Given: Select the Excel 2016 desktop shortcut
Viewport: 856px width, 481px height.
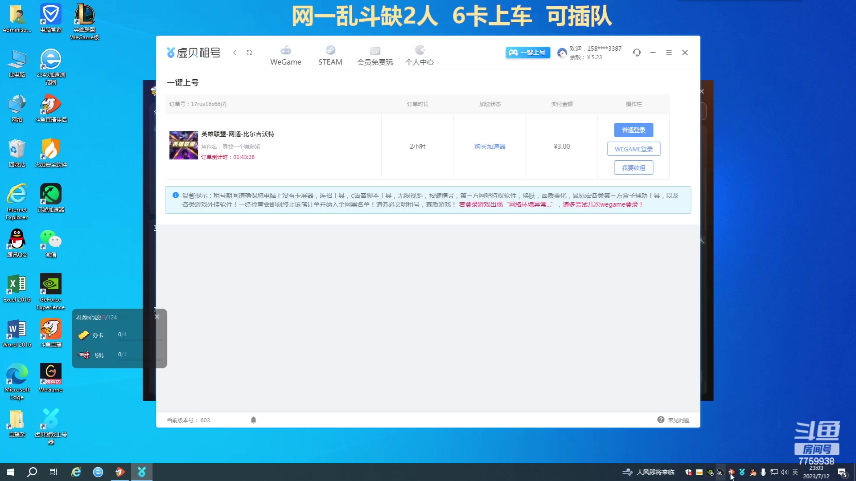Looking at the screenshot, I should tap(17, 288).
